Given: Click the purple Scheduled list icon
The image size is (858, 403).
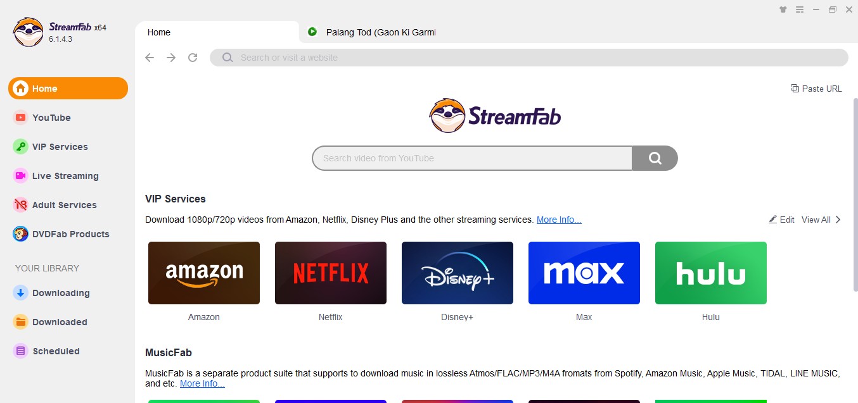Looking at the screenshot, I should point(21,351).
